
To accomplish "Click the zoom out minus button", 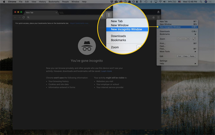I will click(x=179, y=39).
